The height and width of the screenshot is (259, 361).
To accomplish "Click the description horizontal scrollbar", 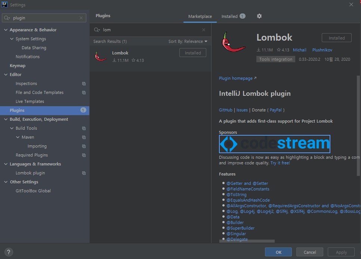I will pyautogui.click(x=247, y=241).
